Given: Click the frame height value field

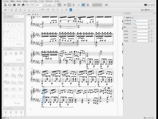Looking at the screenshot, I should click(140, 27).
